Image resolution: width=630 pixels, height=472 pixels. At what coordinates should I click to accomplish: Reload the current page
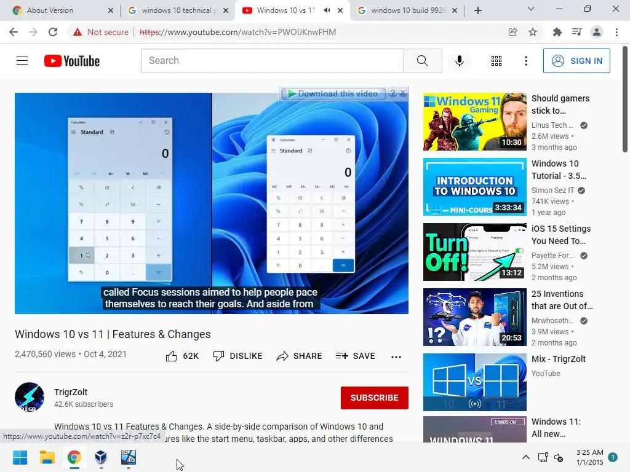coord(53,32)
